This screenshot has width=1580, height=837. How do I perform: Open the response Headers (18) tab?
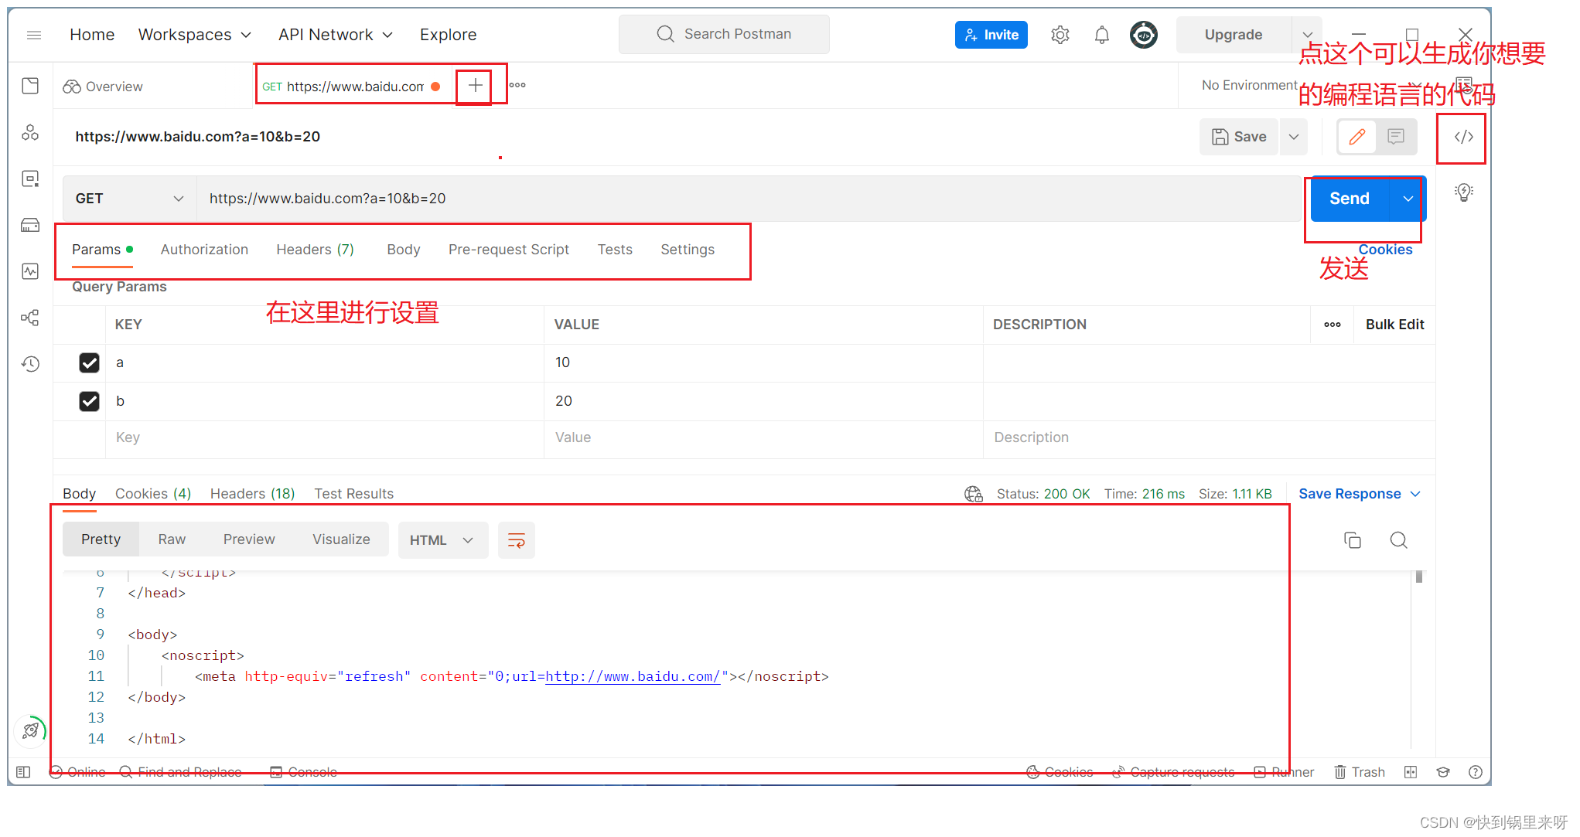pyautogui.click(x=253, y=494)
